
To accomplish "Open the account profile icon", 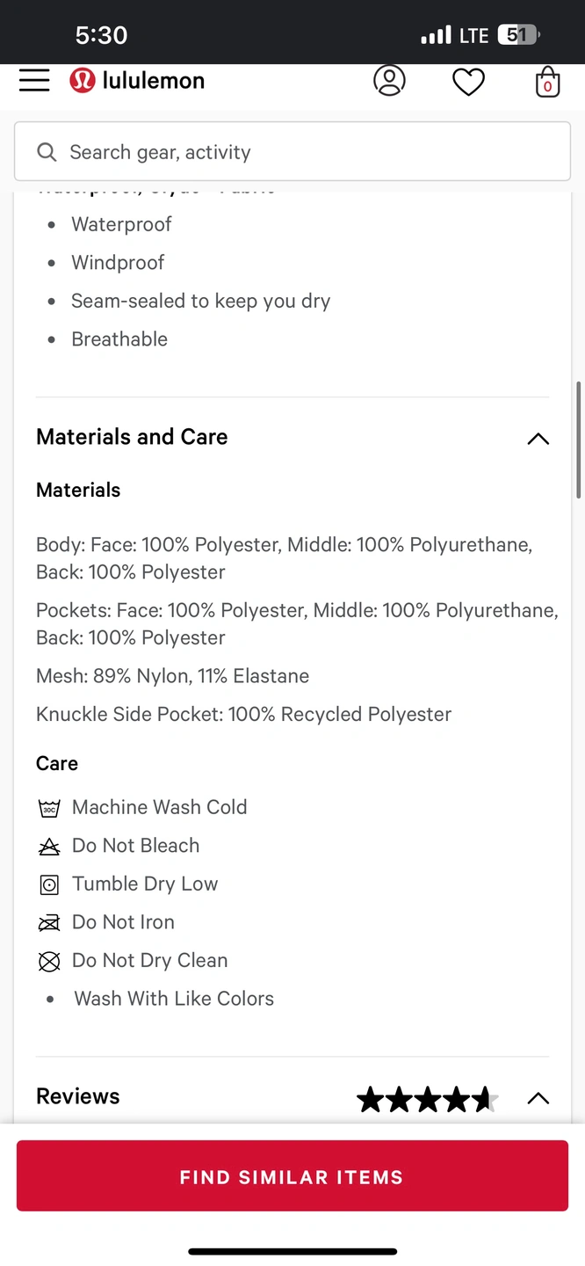I will (389, 81).
